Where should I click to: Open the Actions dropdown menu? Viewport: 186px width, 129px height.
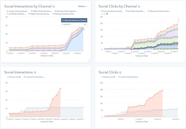83,6
